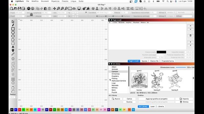This screenshot has width=204, height=114.
Task: Pick the red 02 palette swatch
Action: pyautogui.click(x=20, y=110)
